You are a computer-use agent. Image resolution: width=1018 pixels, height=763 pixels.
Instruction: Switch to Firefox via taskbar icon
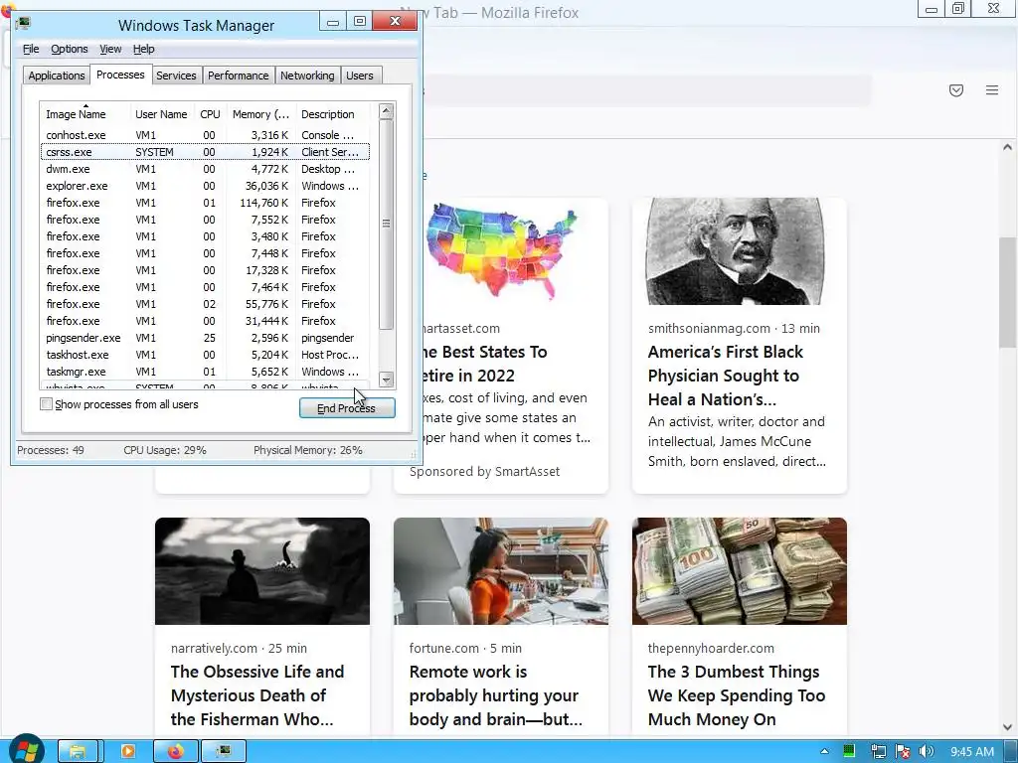(x=175, y=751)
